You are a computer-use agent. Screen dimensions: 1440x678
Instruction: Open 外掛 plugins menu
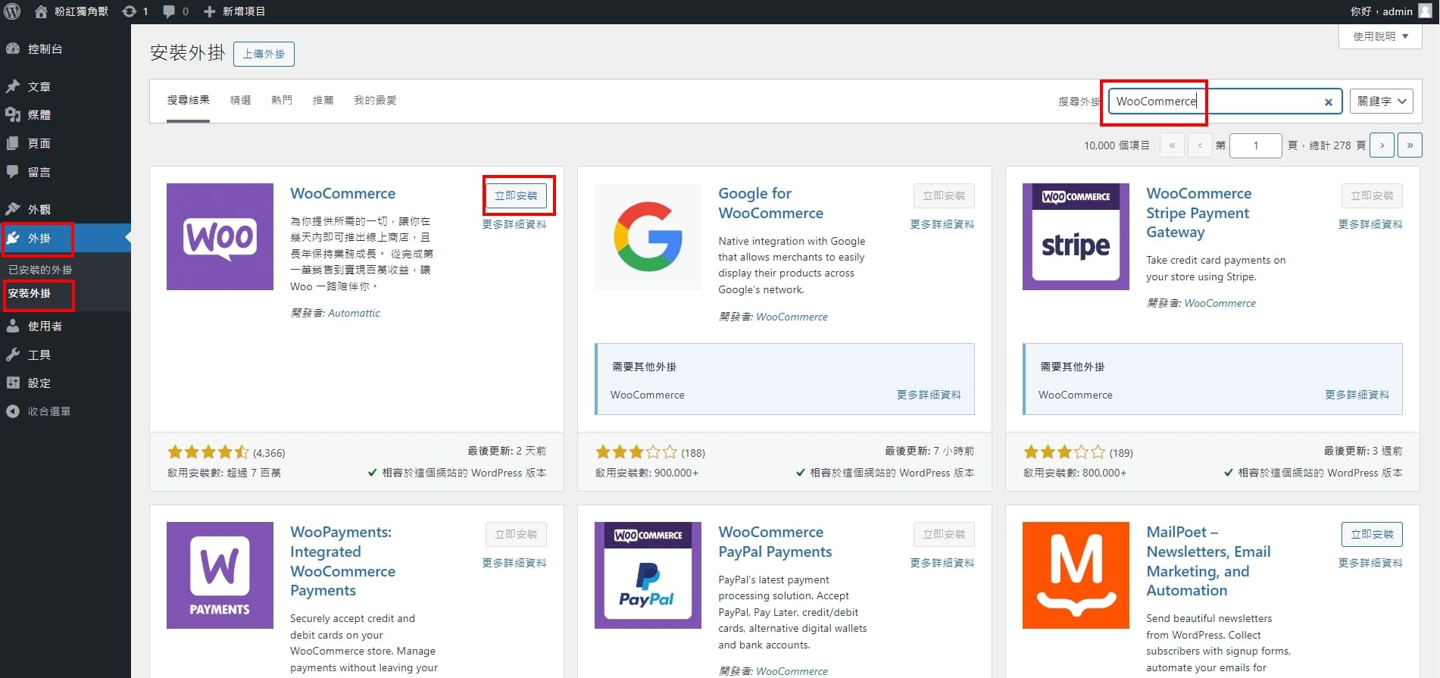pos(65,238)
